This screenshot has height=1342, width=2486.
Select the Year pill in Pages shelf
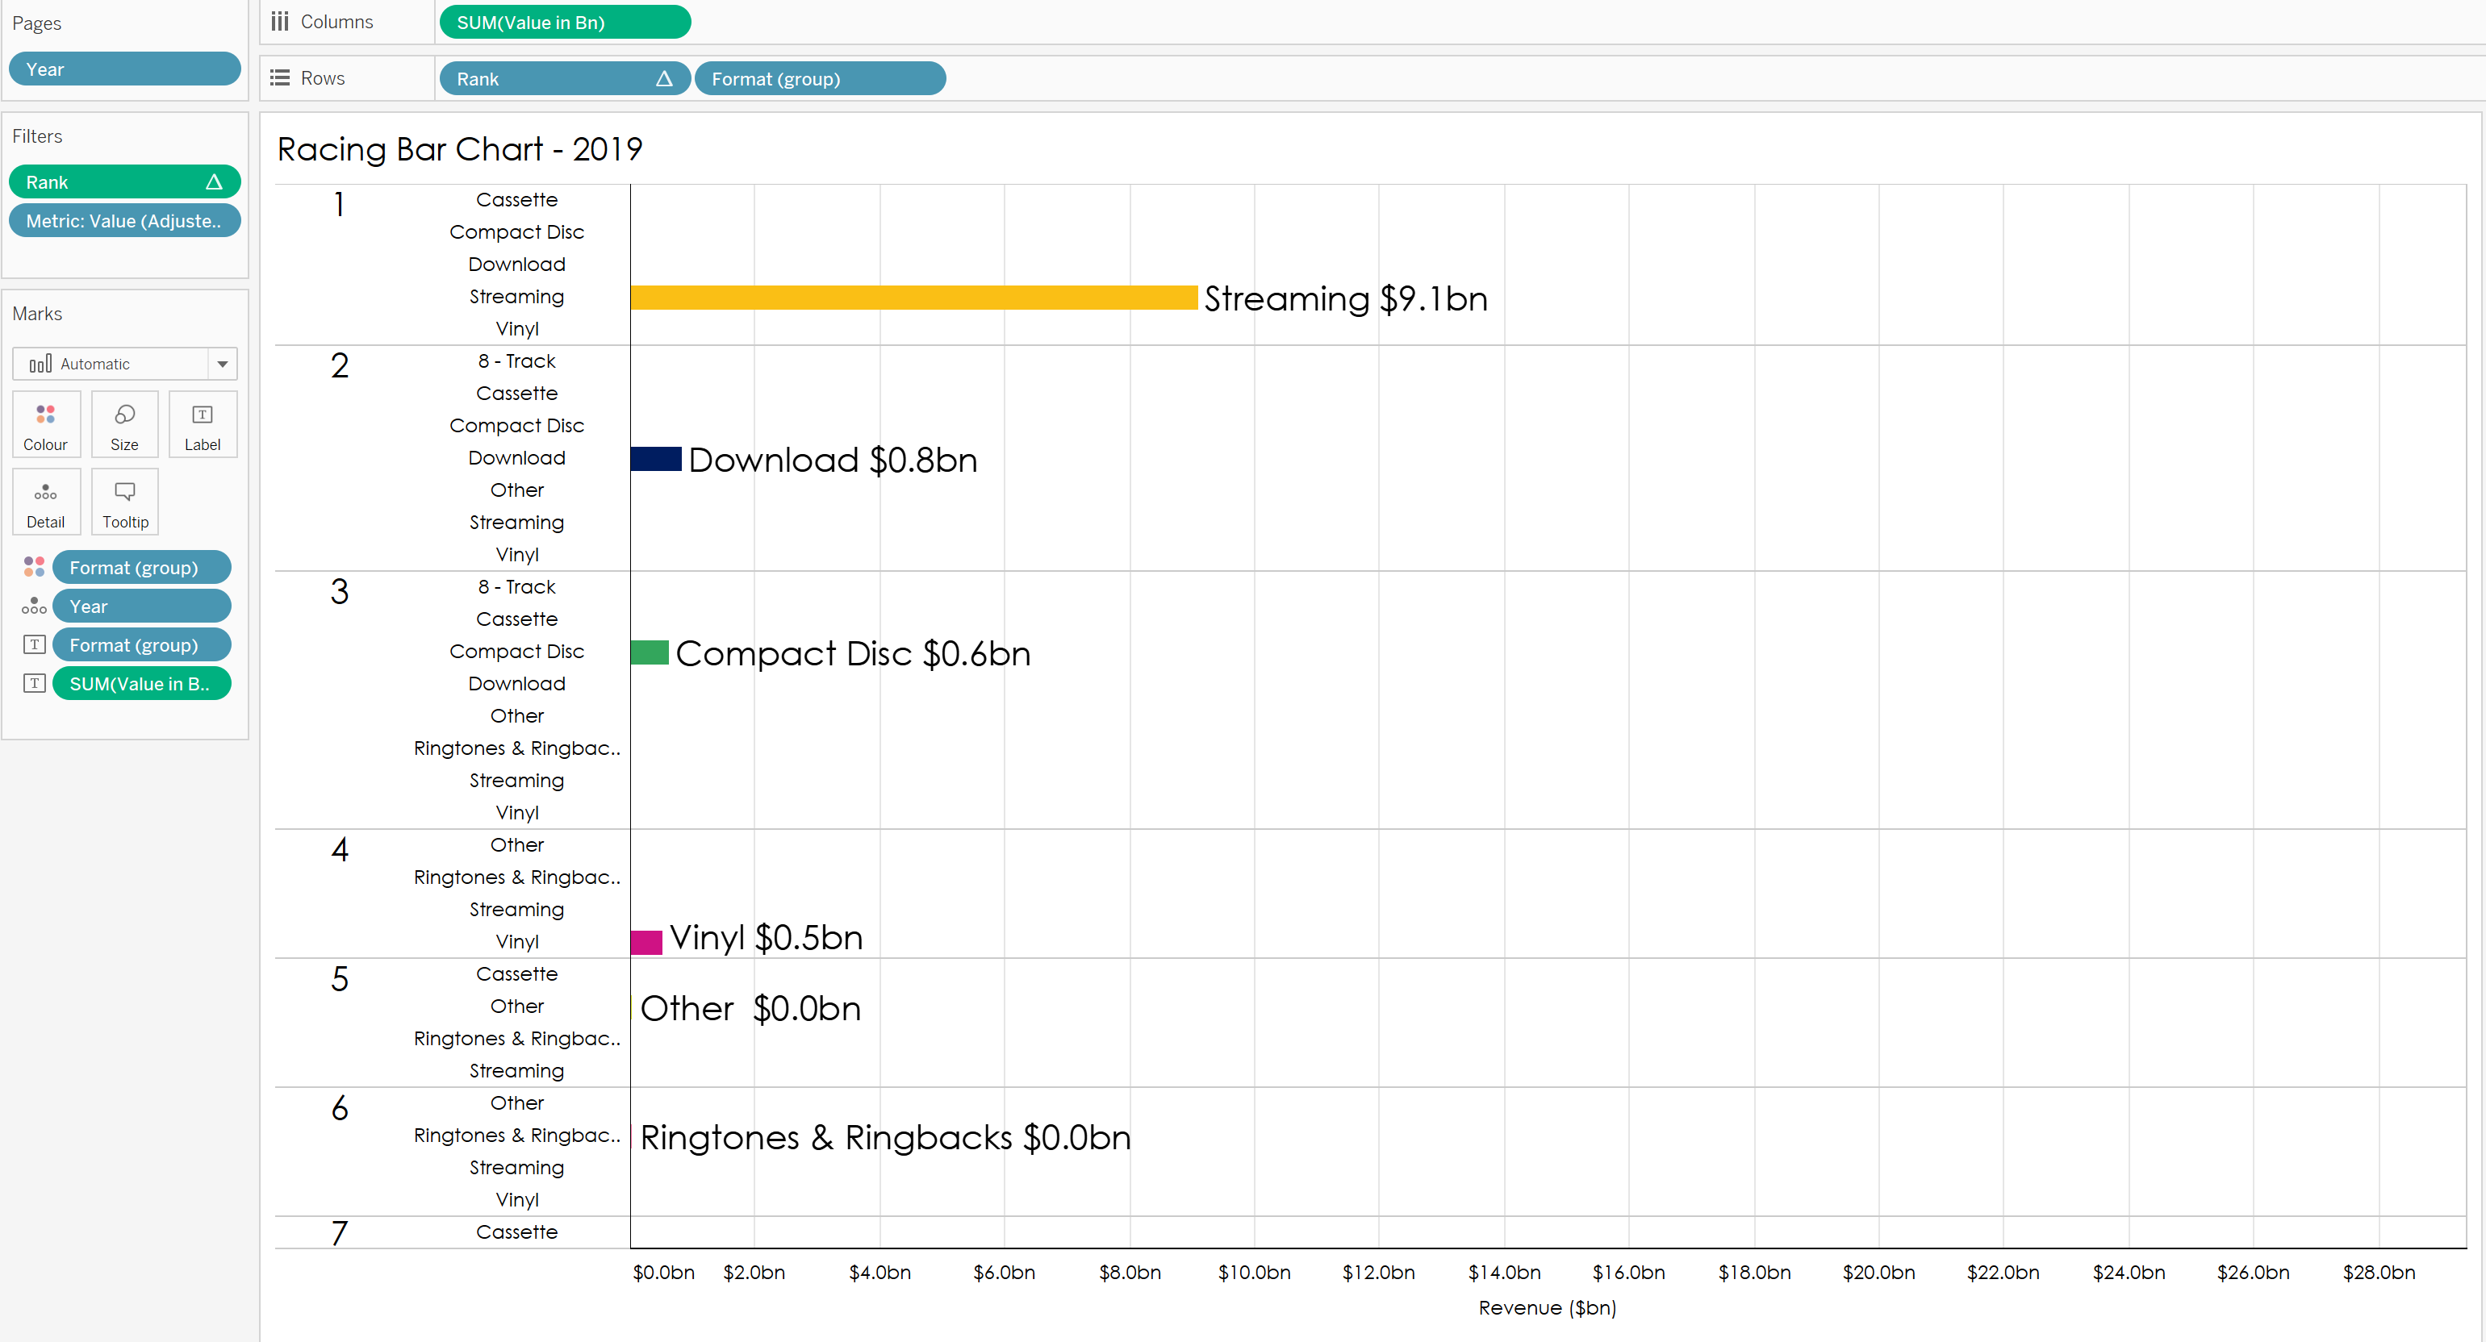124,69
